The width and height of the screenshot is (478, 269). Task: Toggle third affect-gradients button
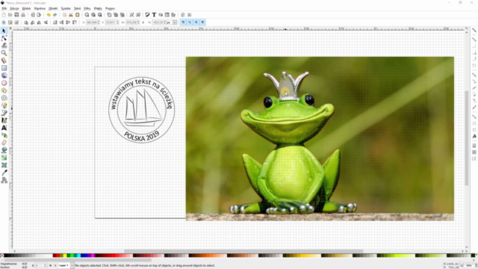coord(196,22)
